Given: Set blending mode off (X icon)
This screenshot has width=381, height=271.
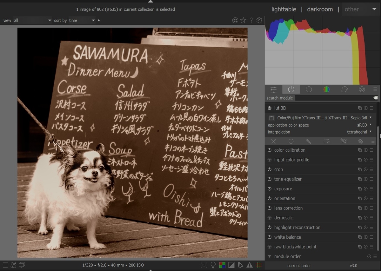Looking at the screenshot, I should (x=273, y=141).
